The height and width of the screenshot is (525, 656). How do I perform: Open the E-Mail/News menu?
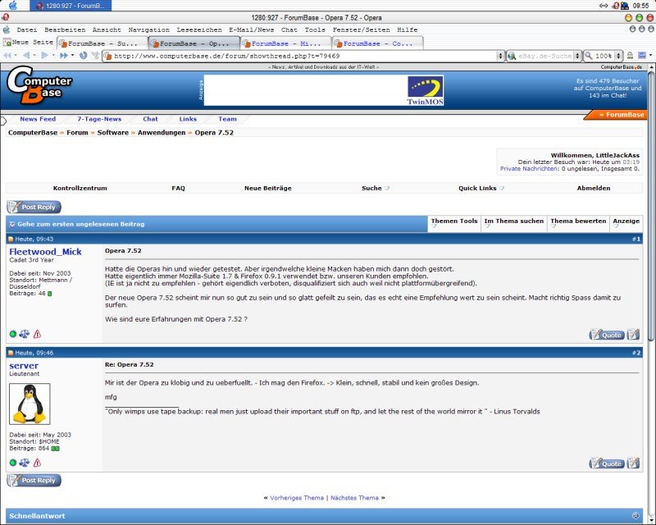tap(251, 30)
